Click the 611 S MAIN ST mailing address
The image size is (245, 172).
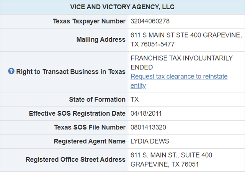pyautogui.click(x=186, y=35)
